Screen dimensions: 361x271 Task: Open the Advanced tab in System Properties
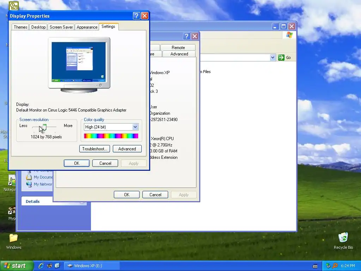tap(179, 54)
